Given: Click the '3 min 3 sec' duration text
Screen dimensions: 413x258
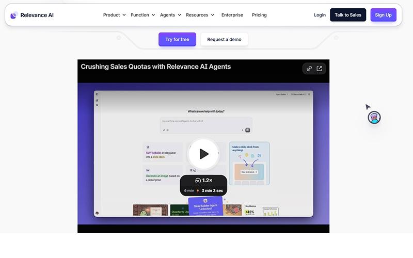Looking at the screenshot, I should pyautogui.click(x=212, y=190).
